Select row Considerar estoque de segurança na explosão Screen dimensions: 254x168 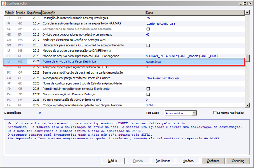click(x=124, y=23)
